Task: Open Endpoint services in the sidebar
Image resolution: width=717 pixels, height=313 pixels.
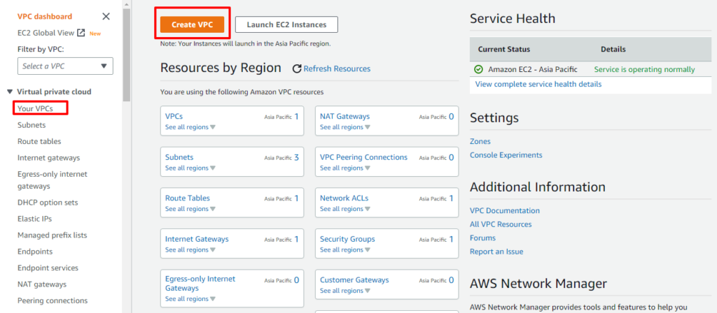Action: click(48, 268)
